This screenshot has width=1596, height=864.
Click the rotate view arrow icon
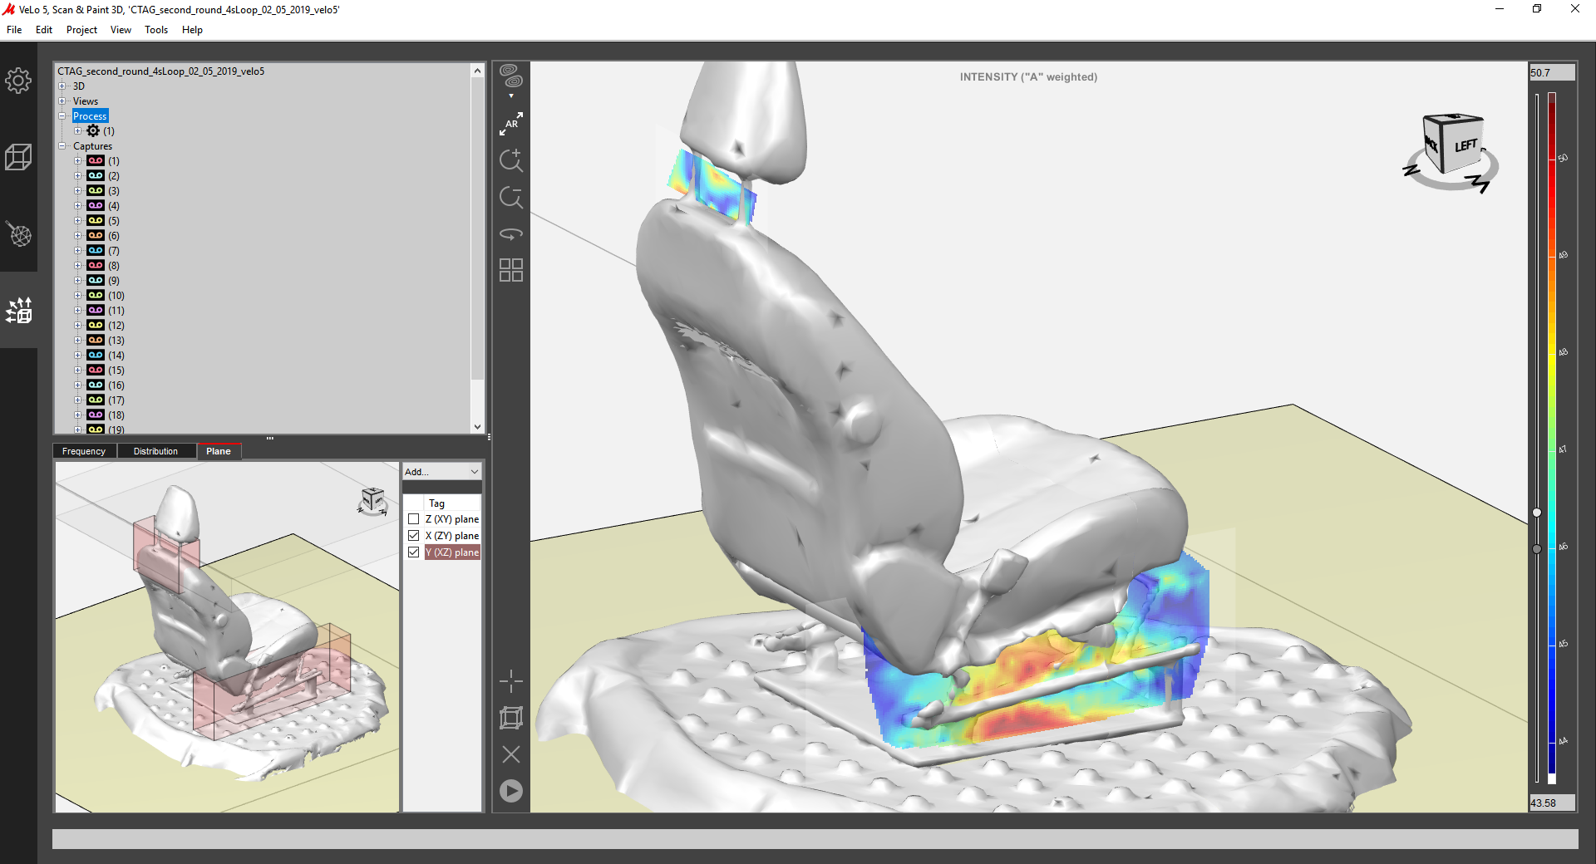pos(511,234)
